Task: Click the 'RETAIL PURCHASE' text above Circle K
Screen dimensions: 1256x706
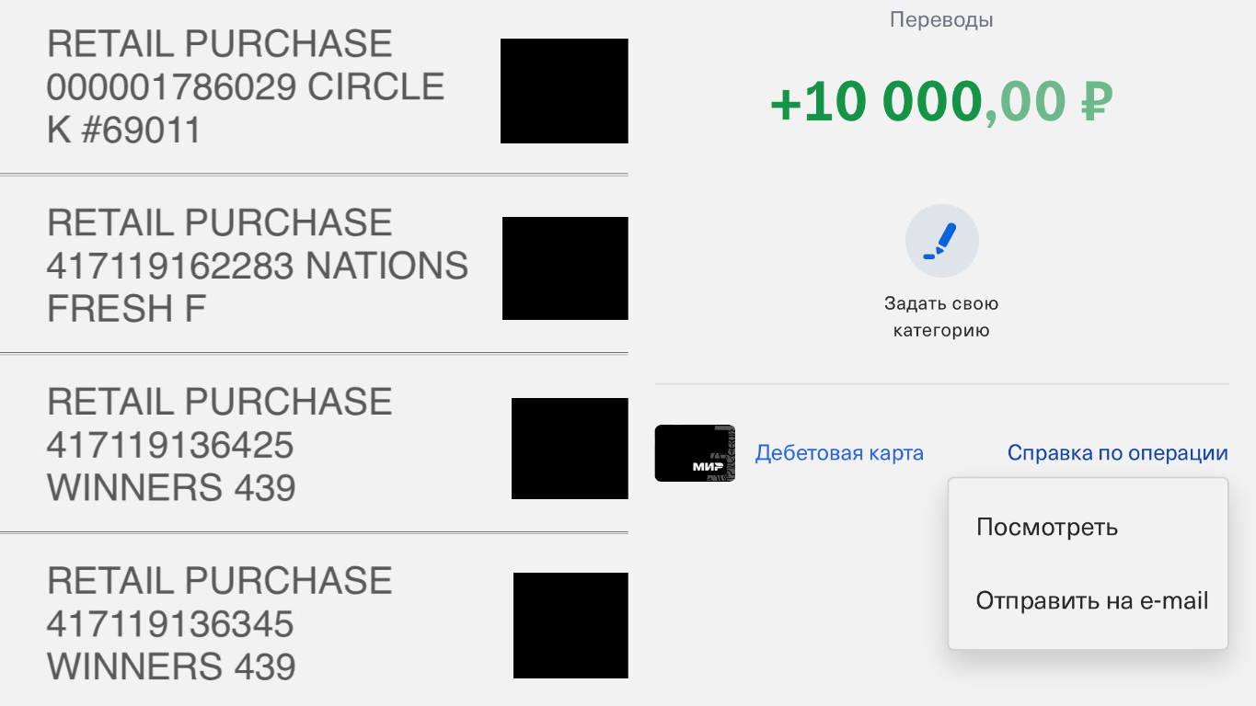Action: (220, 44)
